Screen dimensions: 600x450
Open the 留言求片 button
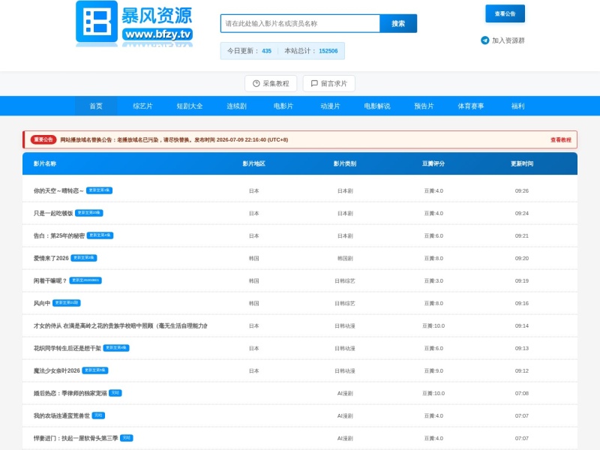click(x=329, y=83)
